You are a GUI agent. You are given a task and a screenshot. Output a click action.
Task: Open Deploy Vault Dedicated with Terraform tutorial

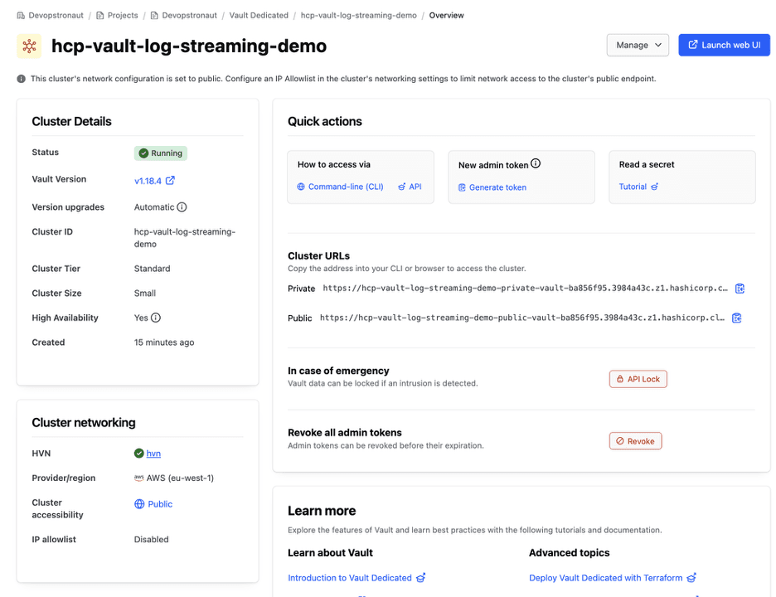click(x=605, y=578)
